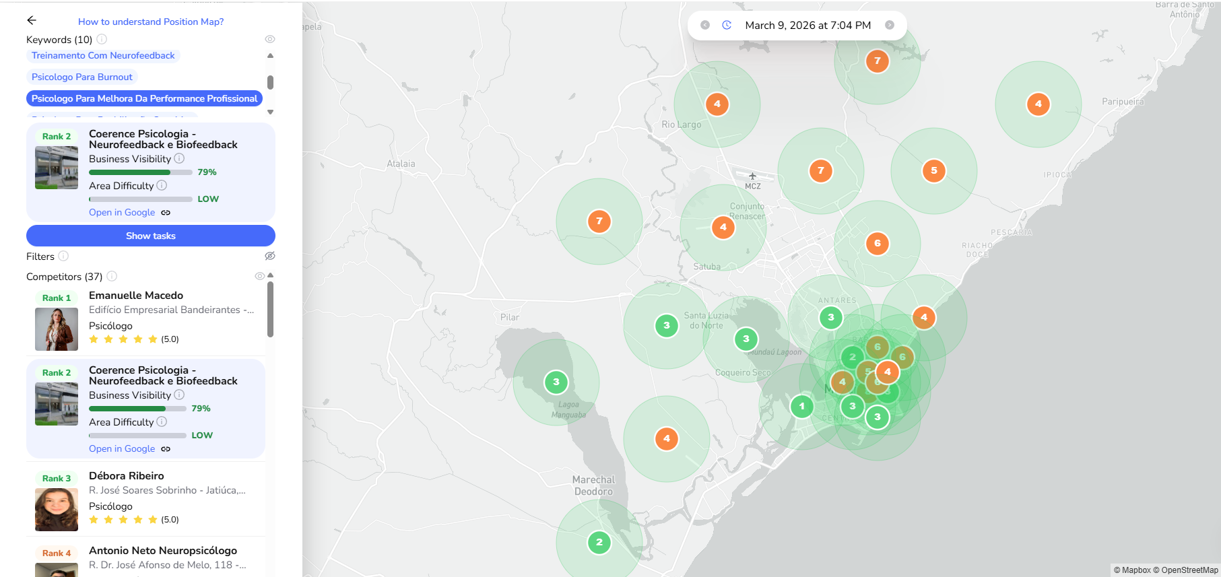Click address Edifício Empresarial Bandeirantes
Screen dimensions: 1221x577
point(172,310)
